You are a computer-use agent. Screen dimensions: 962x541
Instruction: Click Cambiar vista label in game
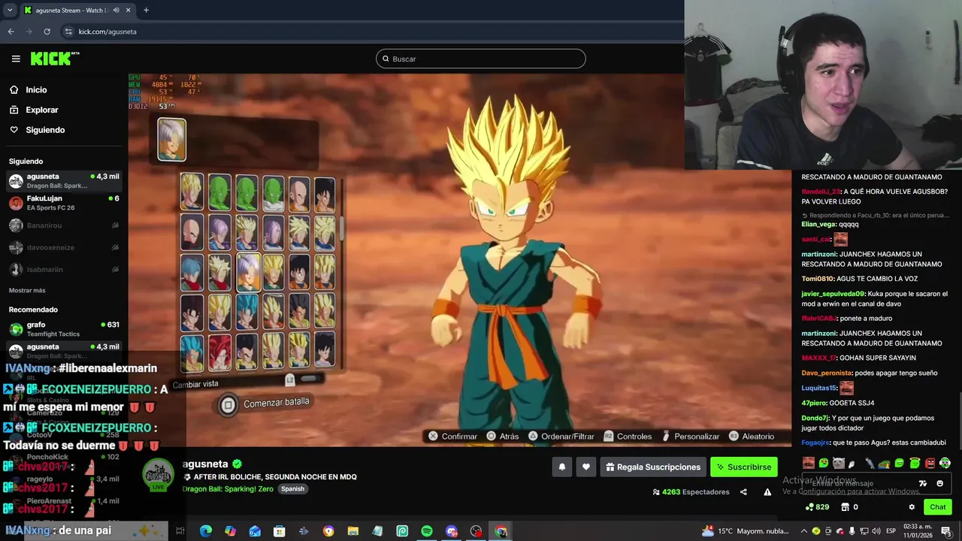195,384
